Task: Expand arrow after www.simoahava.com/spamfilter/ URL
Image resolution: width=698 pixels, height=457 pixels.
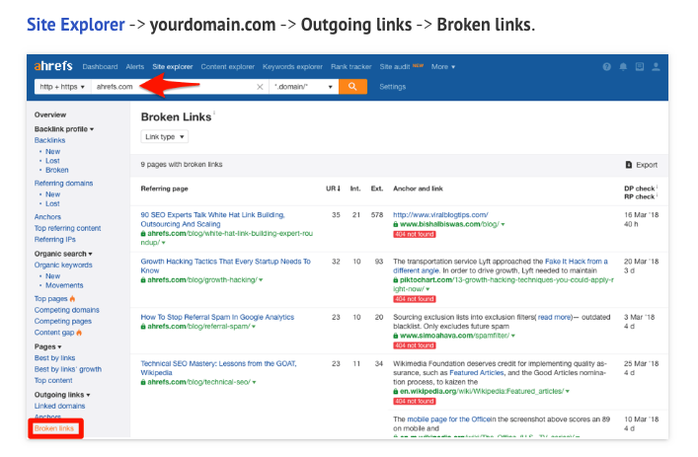Action: (x=512, y=336)
